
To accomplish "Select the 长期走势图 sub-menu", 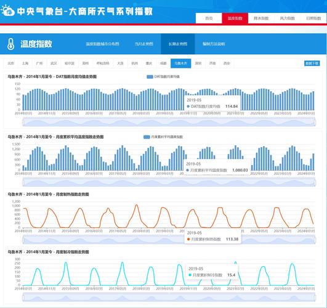I will pos(178,44).
